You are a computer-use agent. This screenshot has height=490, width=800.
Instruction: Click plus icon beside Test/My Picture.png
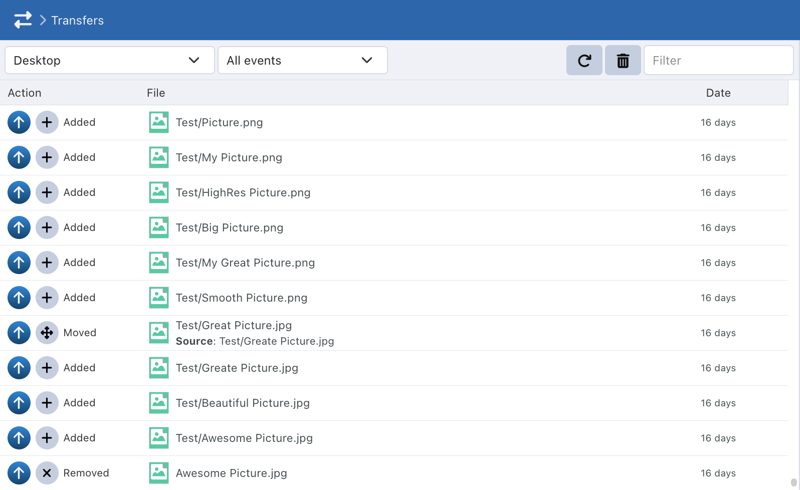pos(47,157)
